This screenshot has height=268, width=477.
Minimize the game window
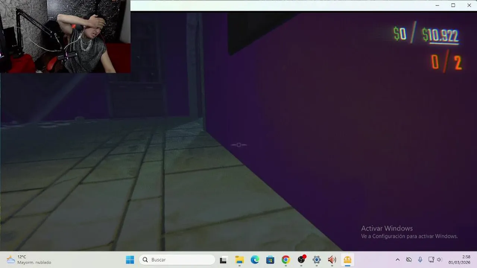[x=437, y=5]
